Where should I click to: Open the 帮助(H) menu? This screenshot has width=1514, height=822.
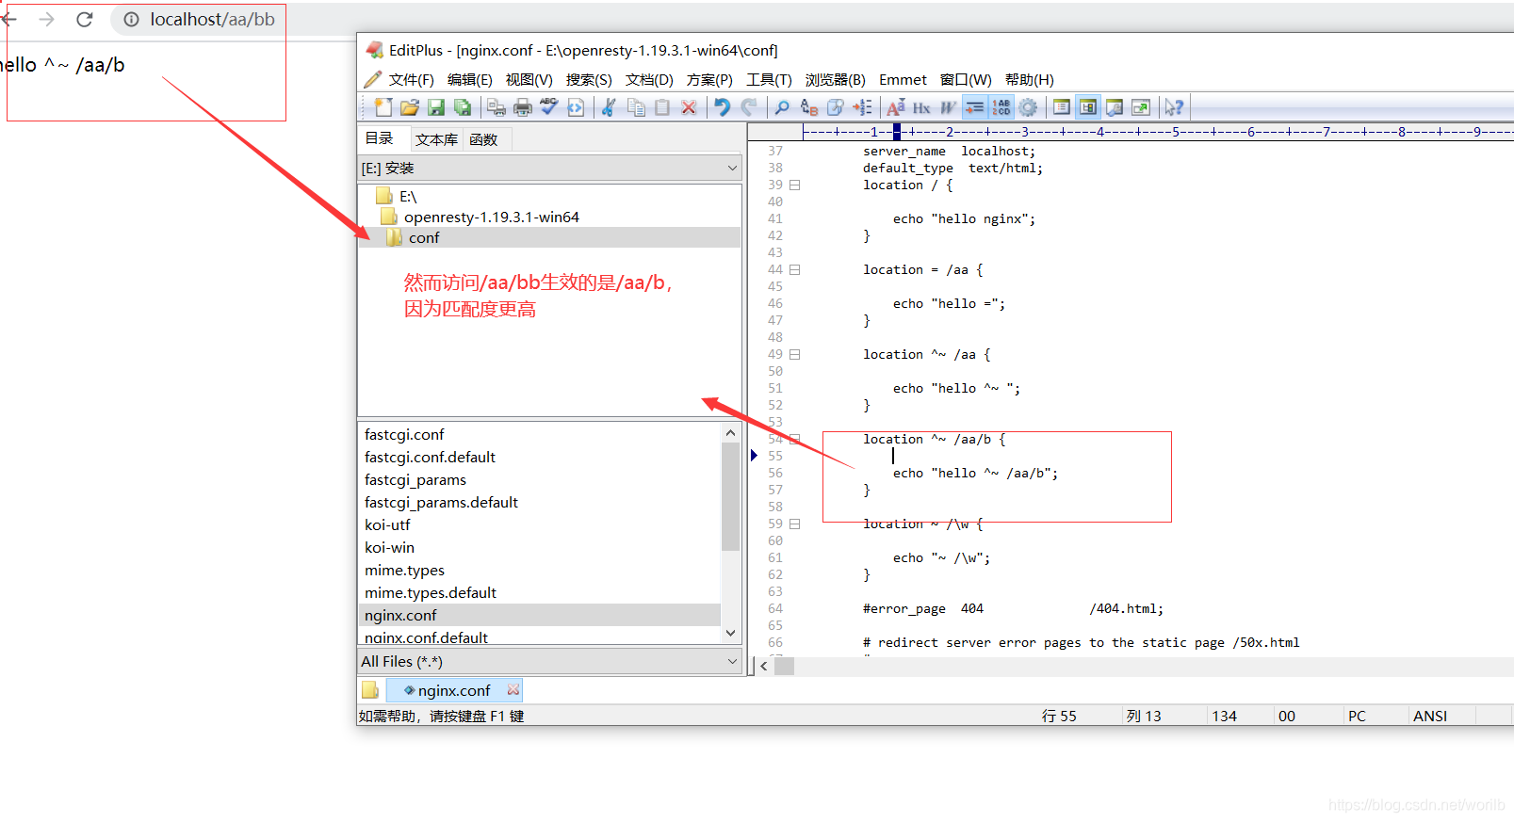1029,80
